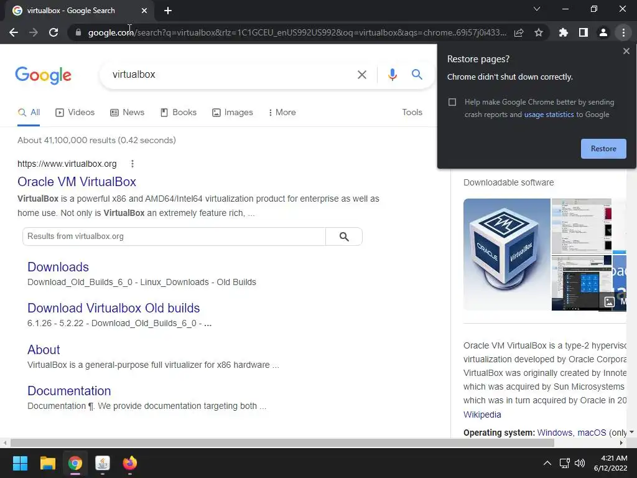
Task: Open the volume speaker tray icon
Action: click(580, 463)
